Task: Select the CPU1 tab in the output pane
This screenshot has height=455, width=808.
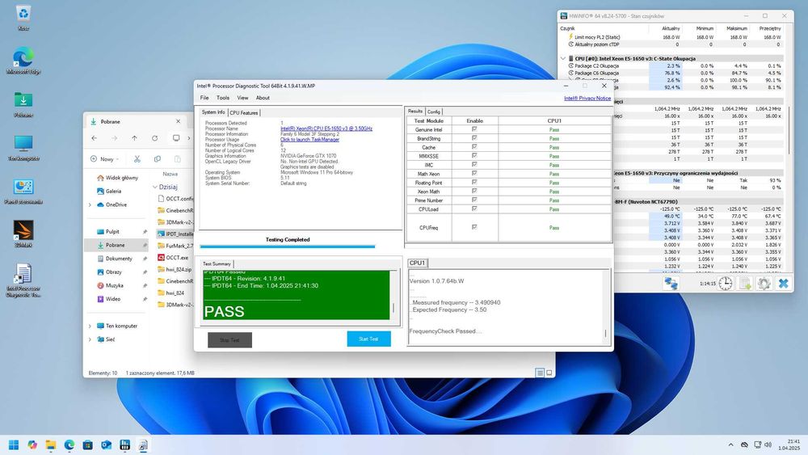Action: (x=418, y=263)
